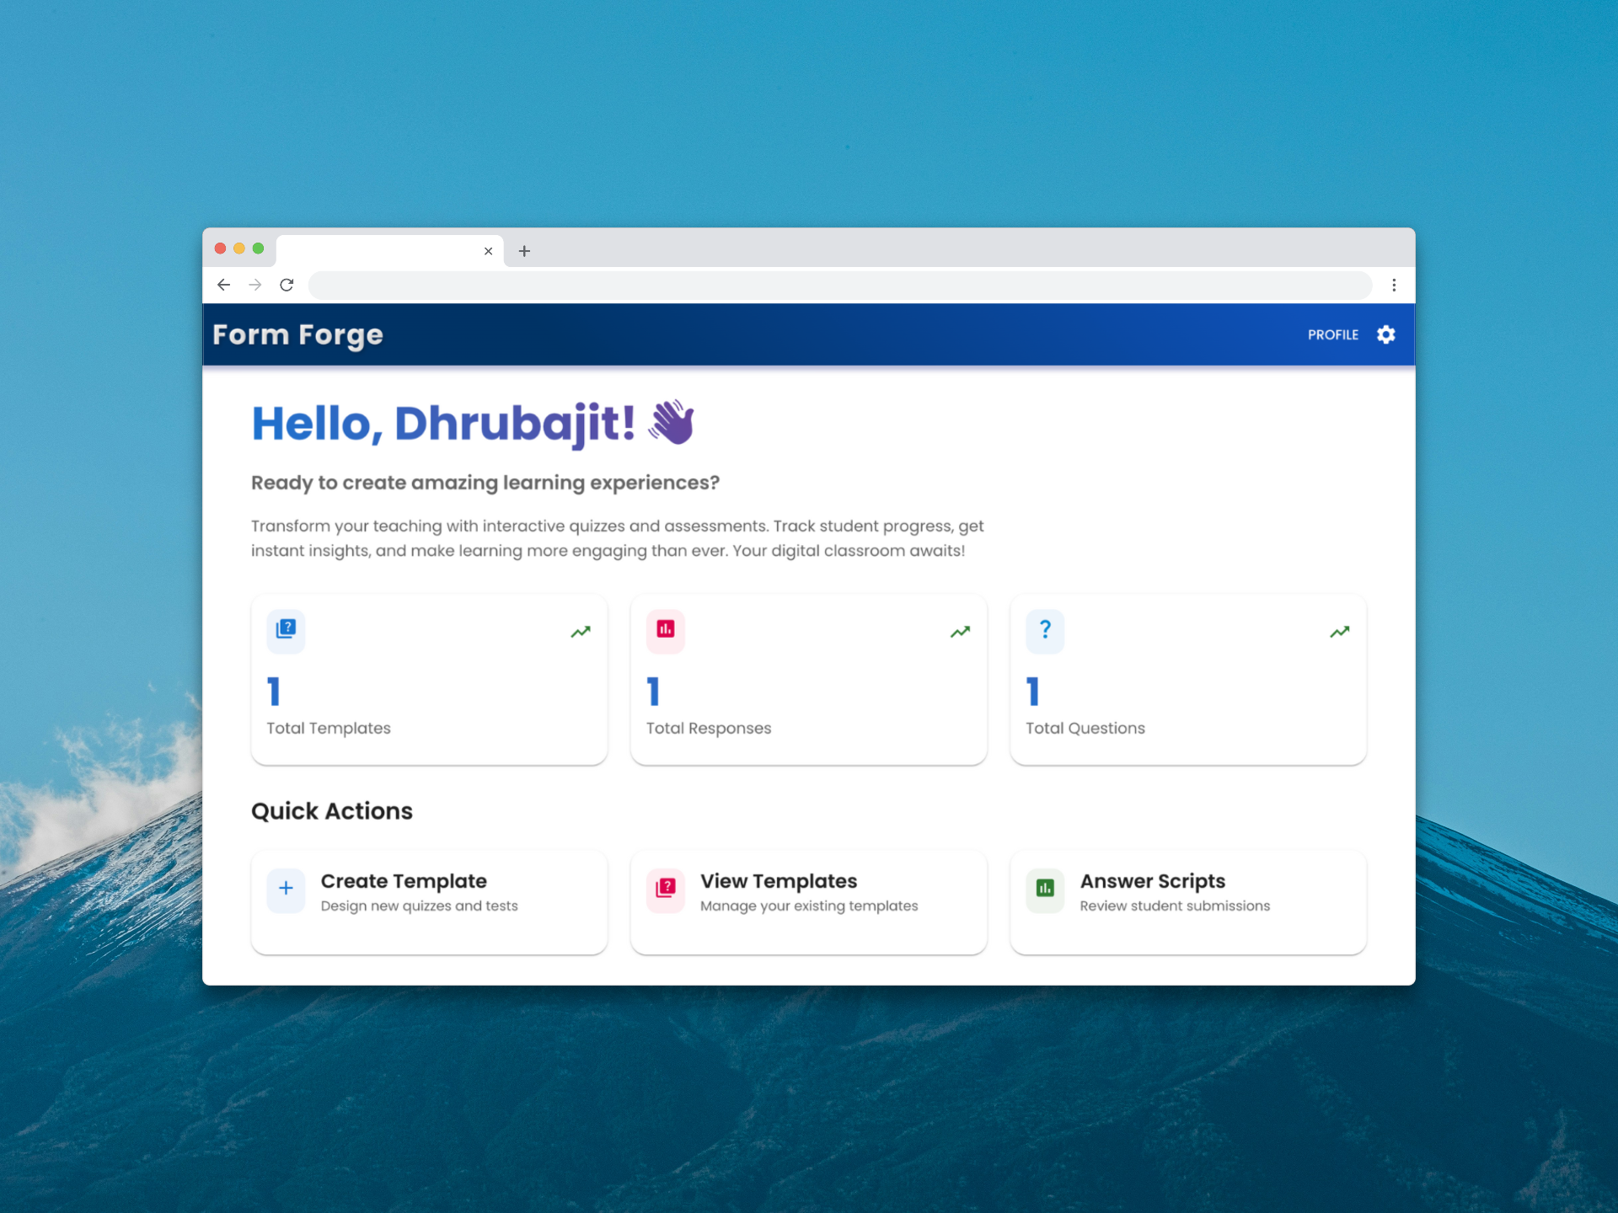Open a new browser tab

tap(524, 251)
